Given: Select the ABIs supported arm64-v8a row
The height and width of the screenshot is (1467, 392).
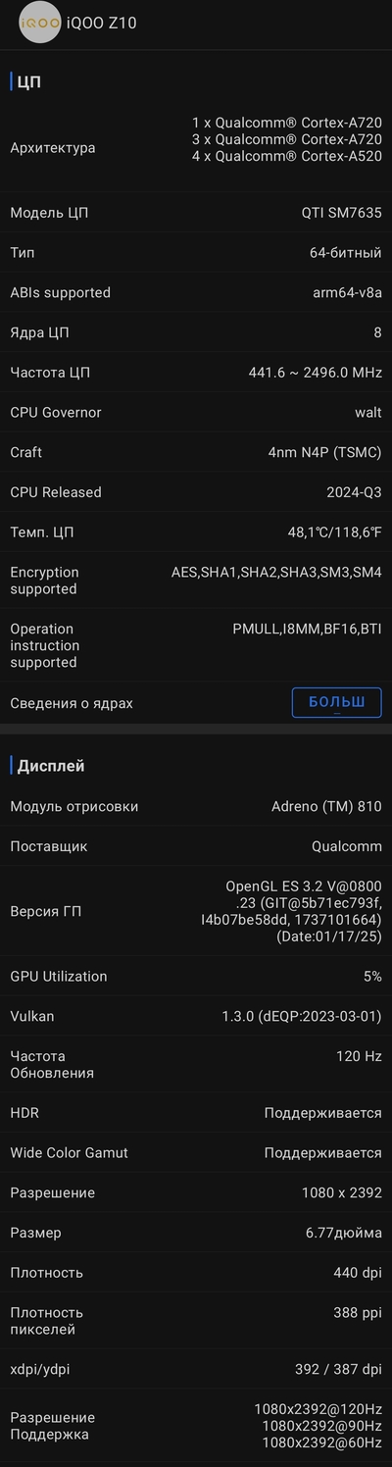Looking at the screenshot, I should pos(196,292).
